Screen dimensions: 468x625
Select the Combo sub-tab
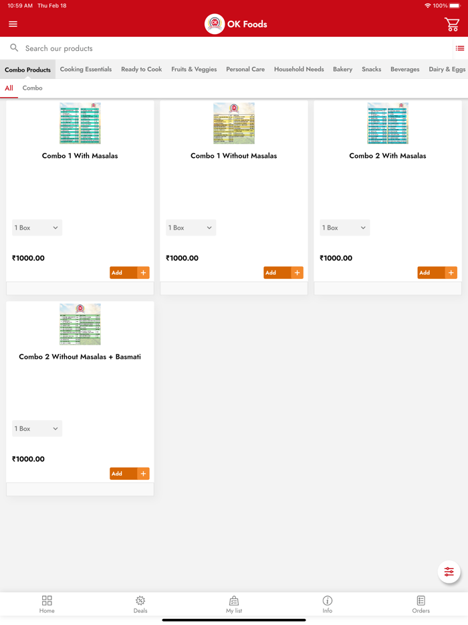32,88
